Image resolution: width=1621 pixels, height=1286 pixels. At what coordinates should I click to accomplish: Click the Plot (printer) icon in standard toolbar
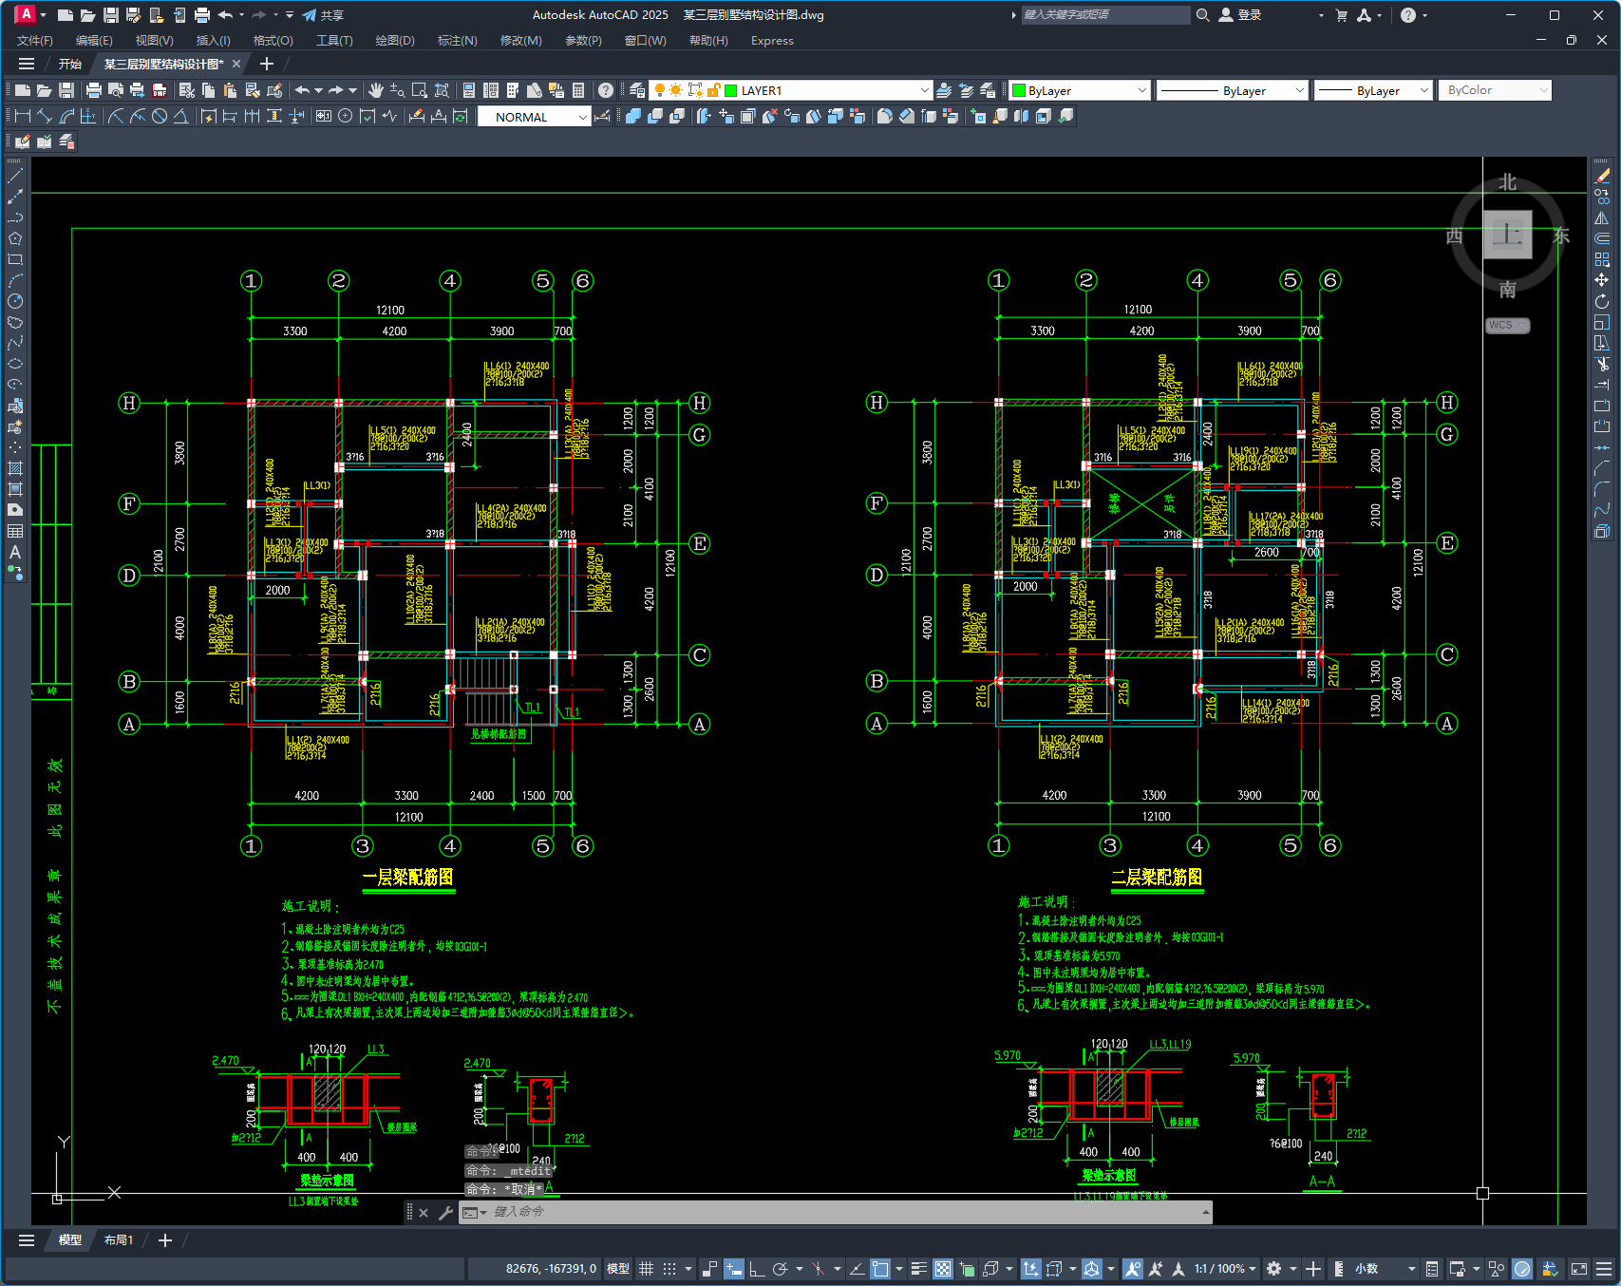pyautogui.click(x=93, y=90)
